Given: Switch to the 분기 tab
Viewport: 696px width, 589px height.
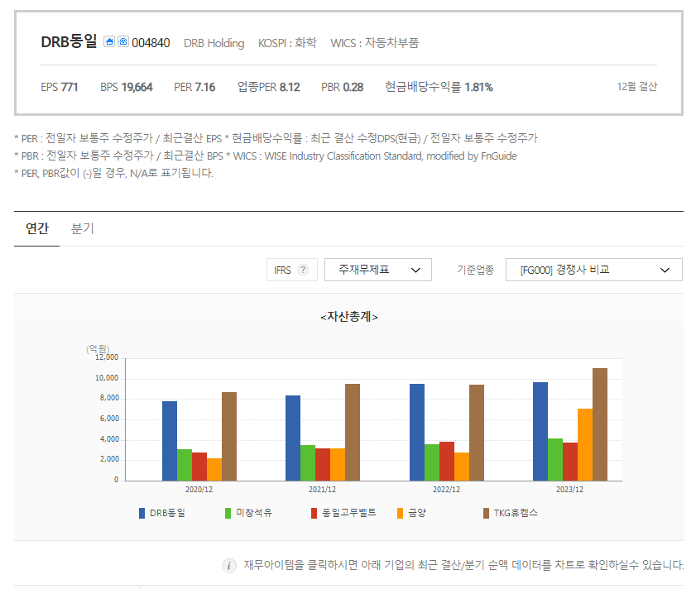Looking at the screenshot, I should coord(83,228).
